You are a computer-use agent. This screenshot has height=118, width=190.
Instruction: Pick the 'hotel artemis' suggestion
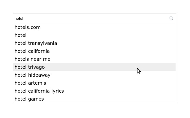[x=30, y=83]
